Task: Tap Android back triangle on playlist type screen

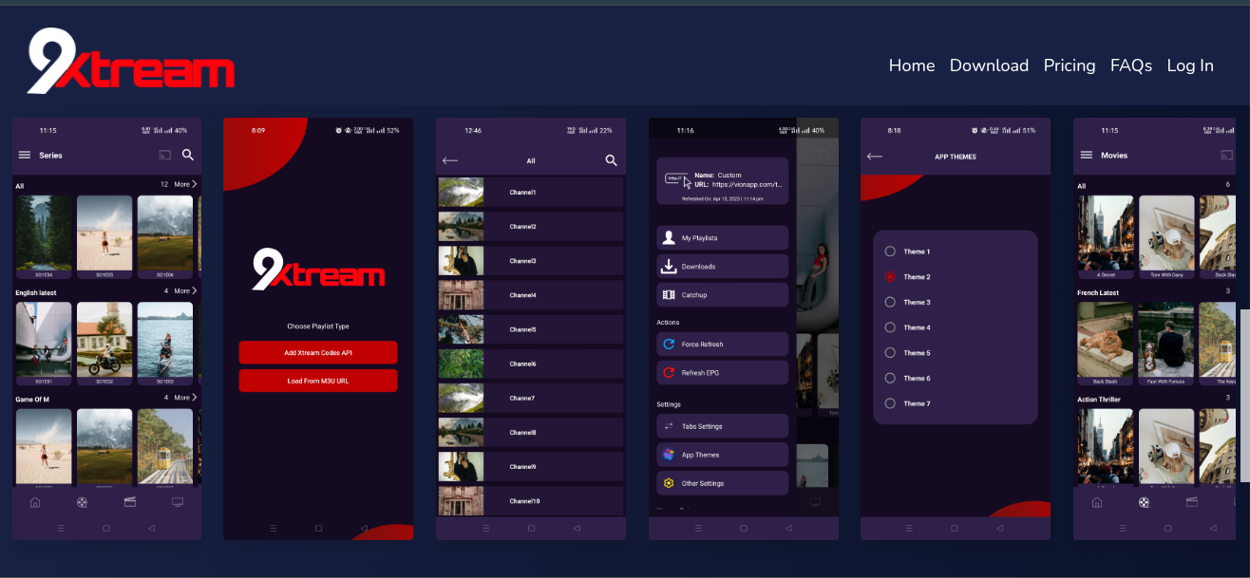Action: click(x=363, y=528)
